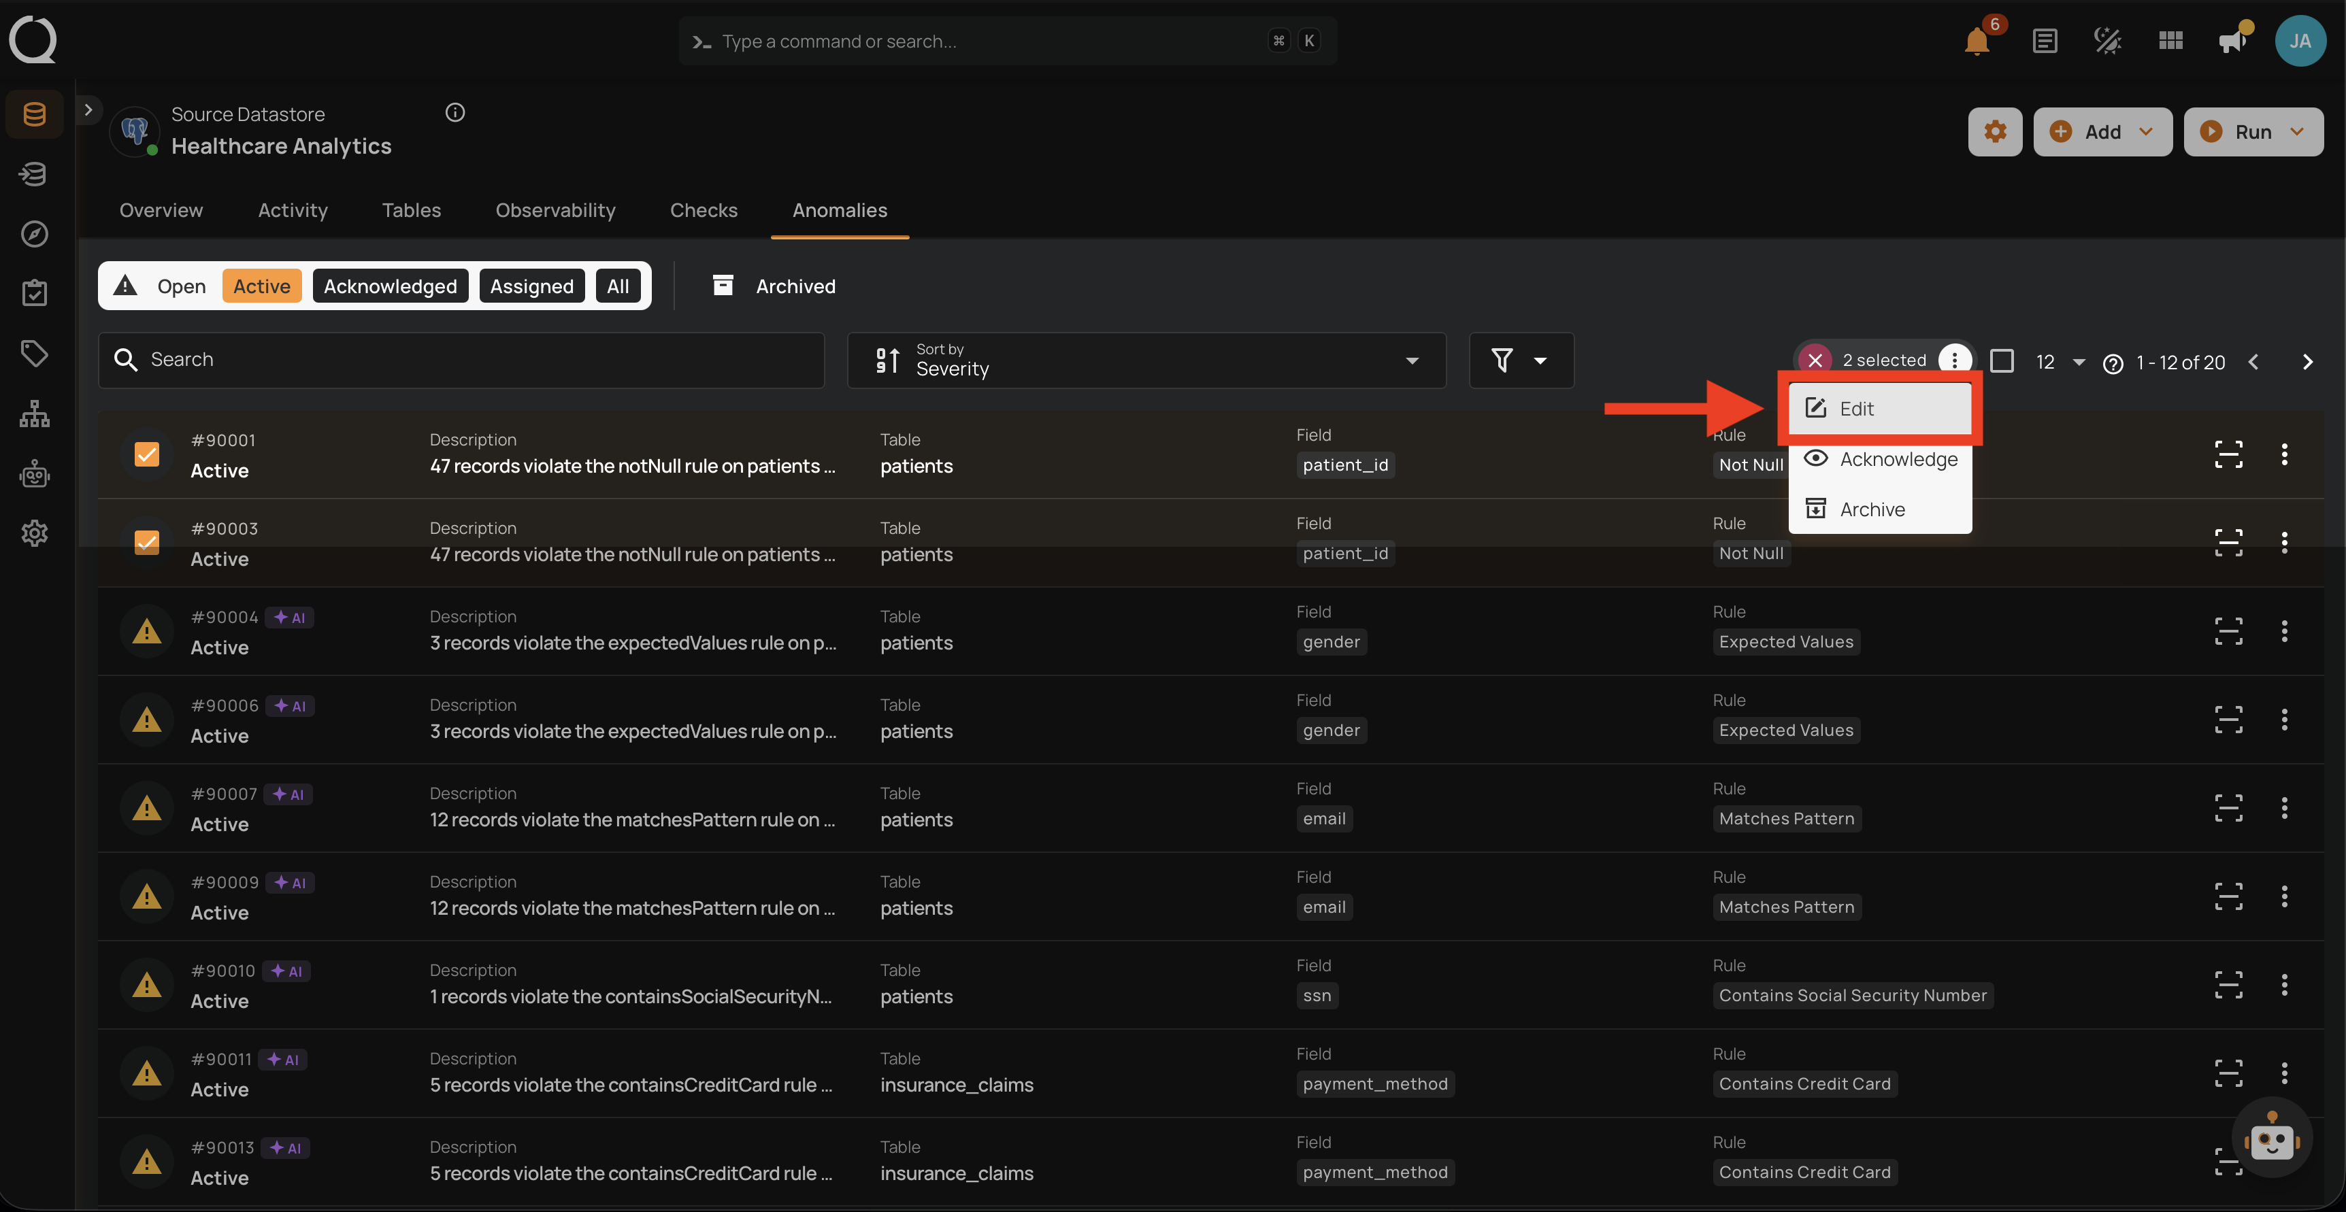Open more options for anomaly #90003

pos(2283,543)
